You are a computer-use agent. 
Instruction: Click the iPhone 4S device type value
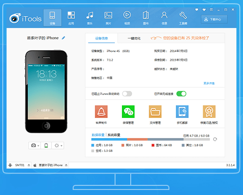tap(118, 51)
